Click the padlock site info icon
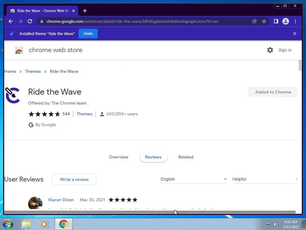 tap(42, 21)
